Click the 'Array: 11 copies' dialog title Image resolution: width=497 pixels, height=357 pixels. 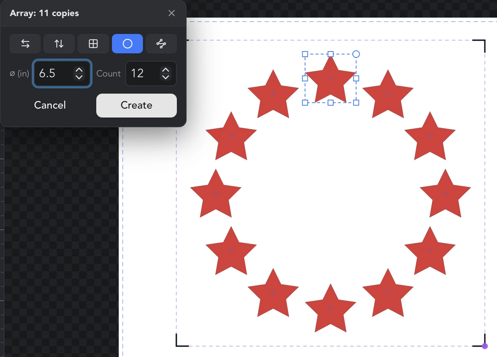click(44, 13)
